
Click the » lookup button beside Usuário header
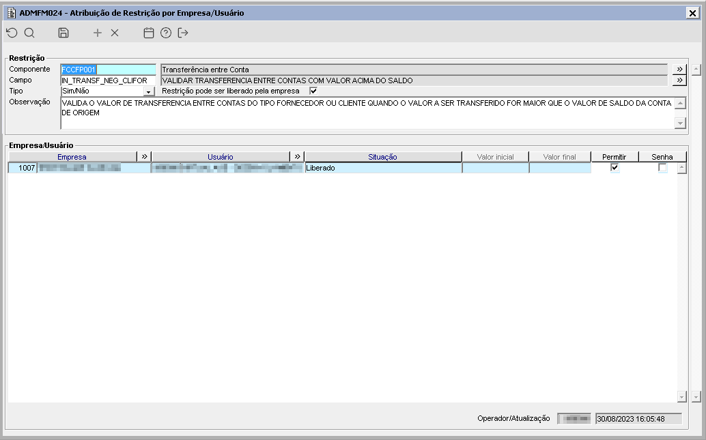tap(297, 157)
